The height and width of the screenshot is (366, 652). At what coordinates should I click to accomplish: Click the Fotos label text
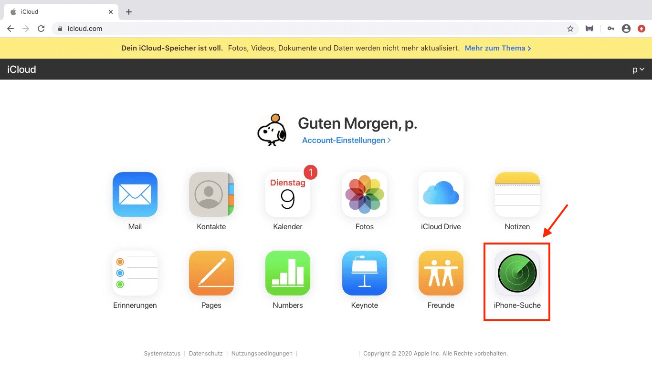365,227
